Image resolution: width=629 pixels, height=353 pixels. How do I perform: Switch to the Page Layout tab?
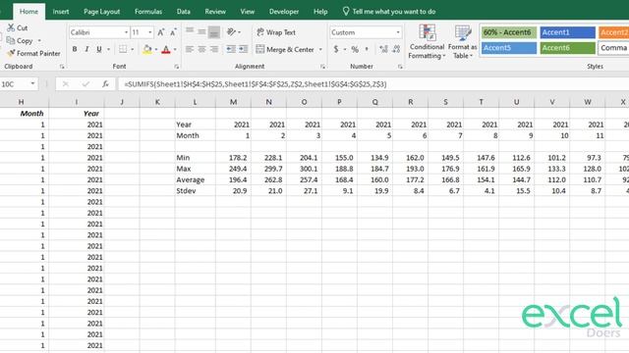[101, 12]
